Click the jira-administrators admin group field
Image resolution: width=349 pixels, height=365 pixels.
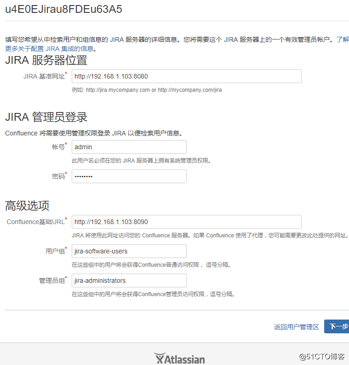coord(129,281)
